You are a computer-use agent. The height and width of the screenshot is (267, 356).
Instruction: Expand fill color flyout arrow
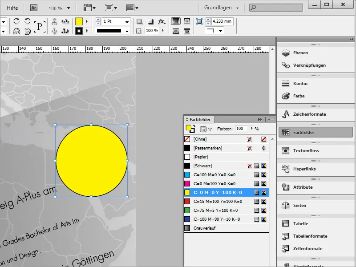[x=87, y=21]
